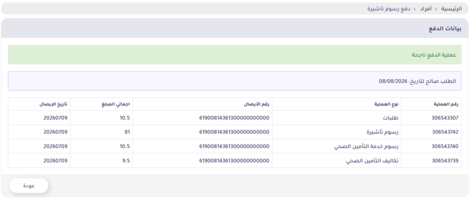Click the اجمالي المبلغ column header
Viewport: 471px width, 215px height.
pos(102,105)
